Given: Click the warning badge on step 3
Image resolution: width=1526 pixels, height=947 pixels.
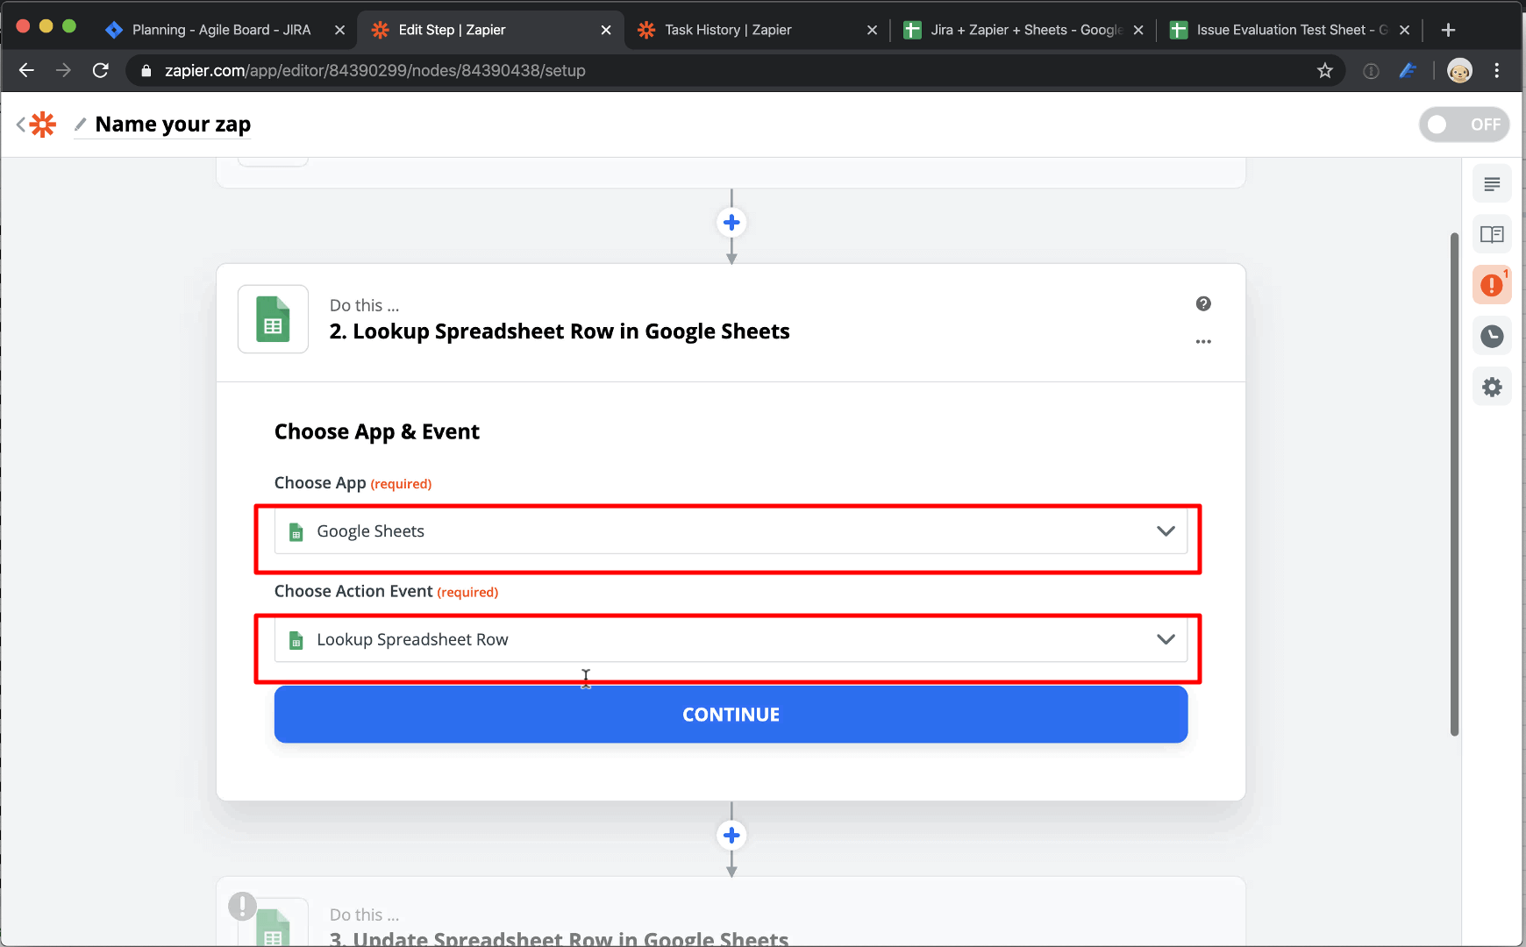Looking at the screenshot, I should pyautogui.click(x=242, y=906).
